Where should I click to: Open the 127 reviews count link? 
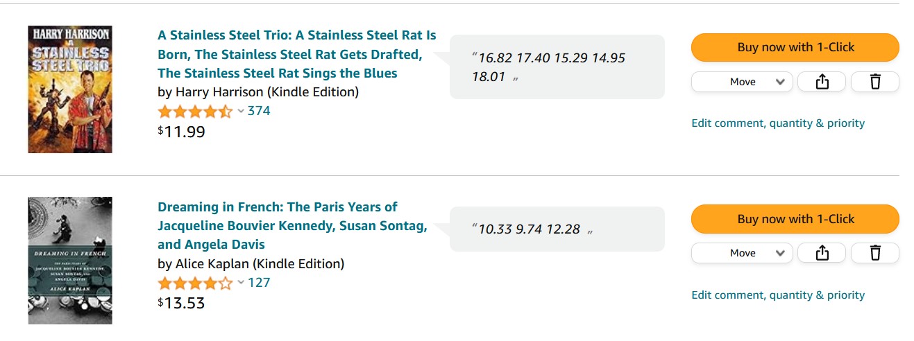click(259, 283)
